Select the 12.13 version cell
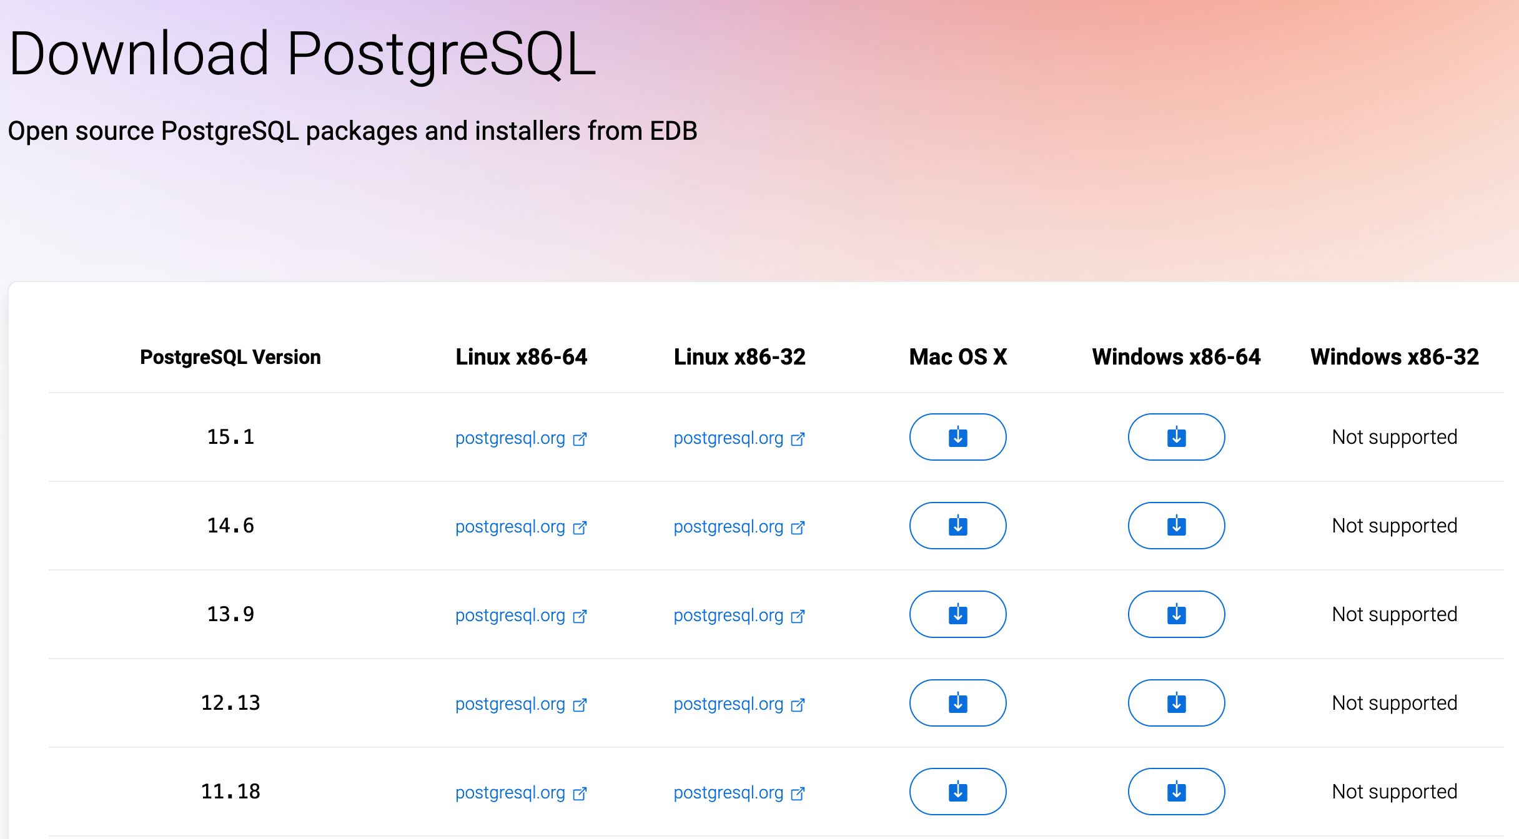 [x=230, y=703]
